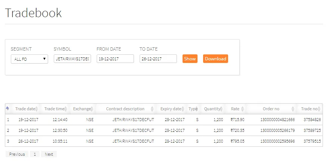336x168 pixels.
Task: Open the To Date field
Action: (x=158, y=59)
